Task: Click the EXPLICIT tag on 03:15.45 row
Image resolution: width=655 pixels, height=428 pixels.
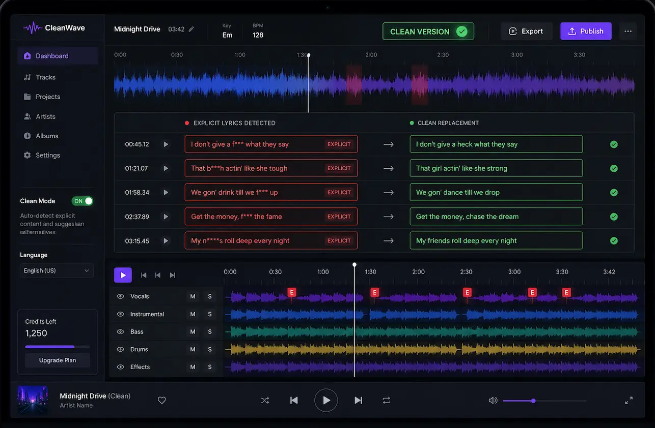Action: [x=339, y=241]
